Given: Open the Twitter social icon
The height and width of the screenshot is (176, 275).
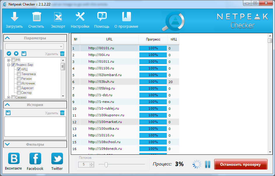Looking at the screenshot, I should pyautogui.click(x=57, y=159).
